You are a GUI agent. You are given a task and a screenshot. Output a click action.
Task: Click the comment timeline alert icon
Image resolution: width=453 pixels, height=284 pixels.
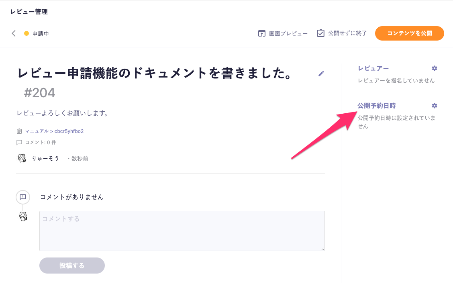coord(23,197)
